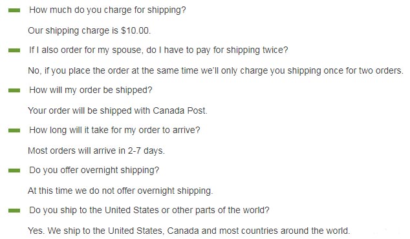Toggle 'How much do you charge for shipping?' heading

pos(107,10)
